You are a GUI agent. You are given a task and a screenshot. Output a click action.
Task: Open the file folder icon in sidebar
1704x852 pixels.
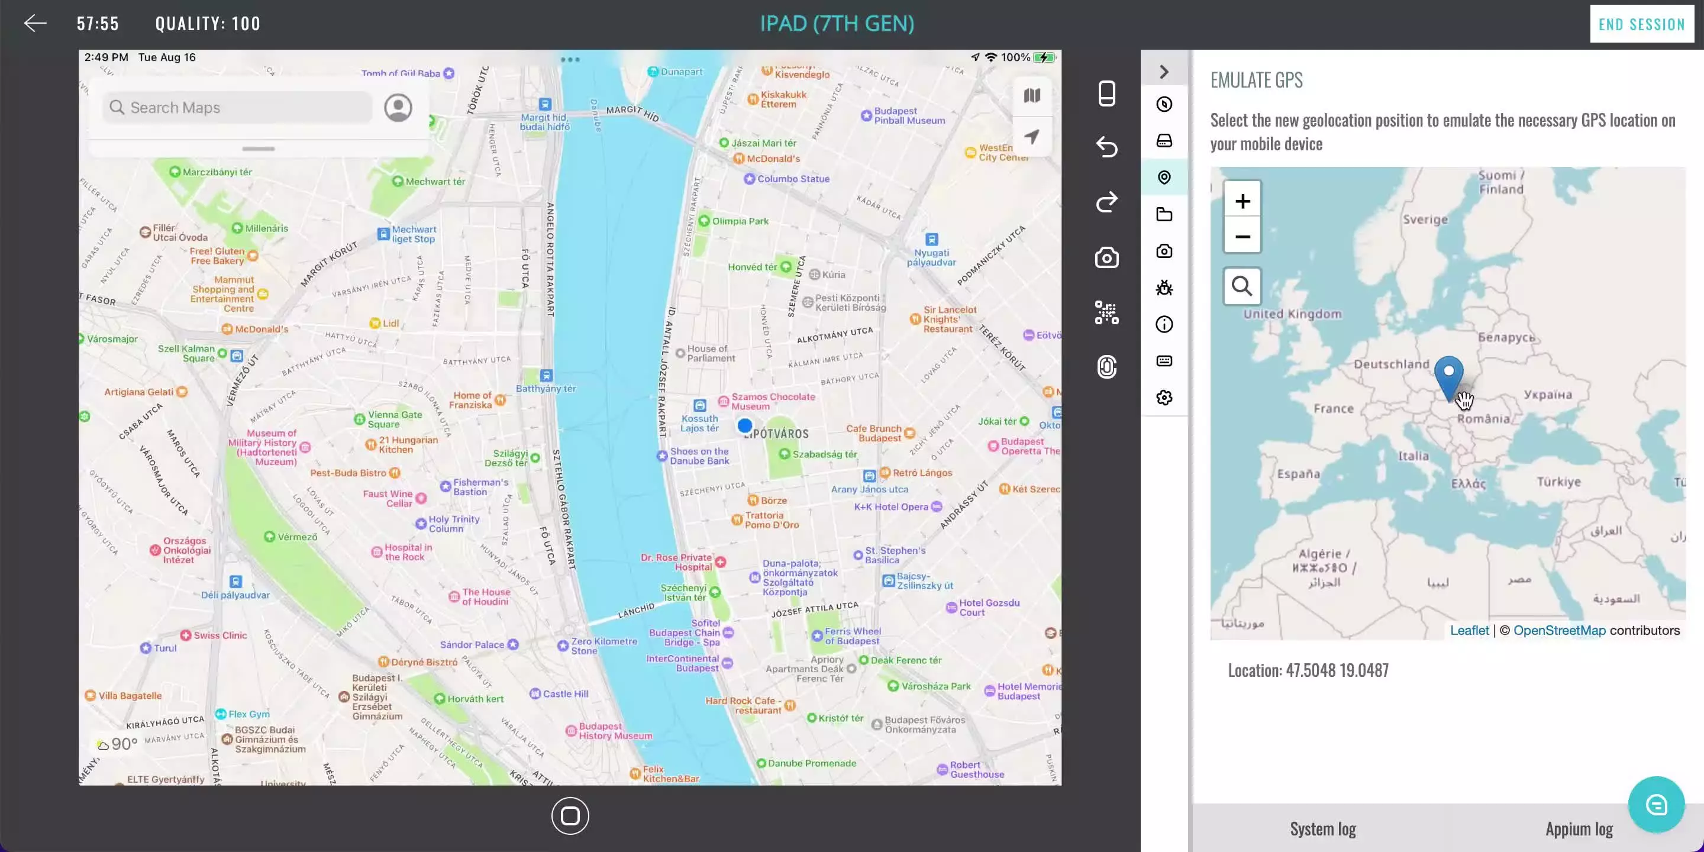click(x=1164, y=214)
